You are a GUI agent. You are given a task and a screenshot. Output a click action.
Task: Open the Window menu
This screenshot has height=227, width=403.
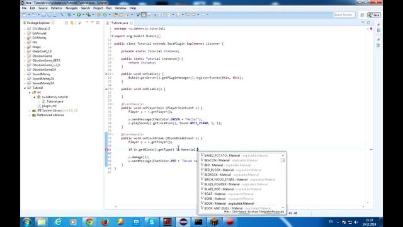tap(120, 8)
